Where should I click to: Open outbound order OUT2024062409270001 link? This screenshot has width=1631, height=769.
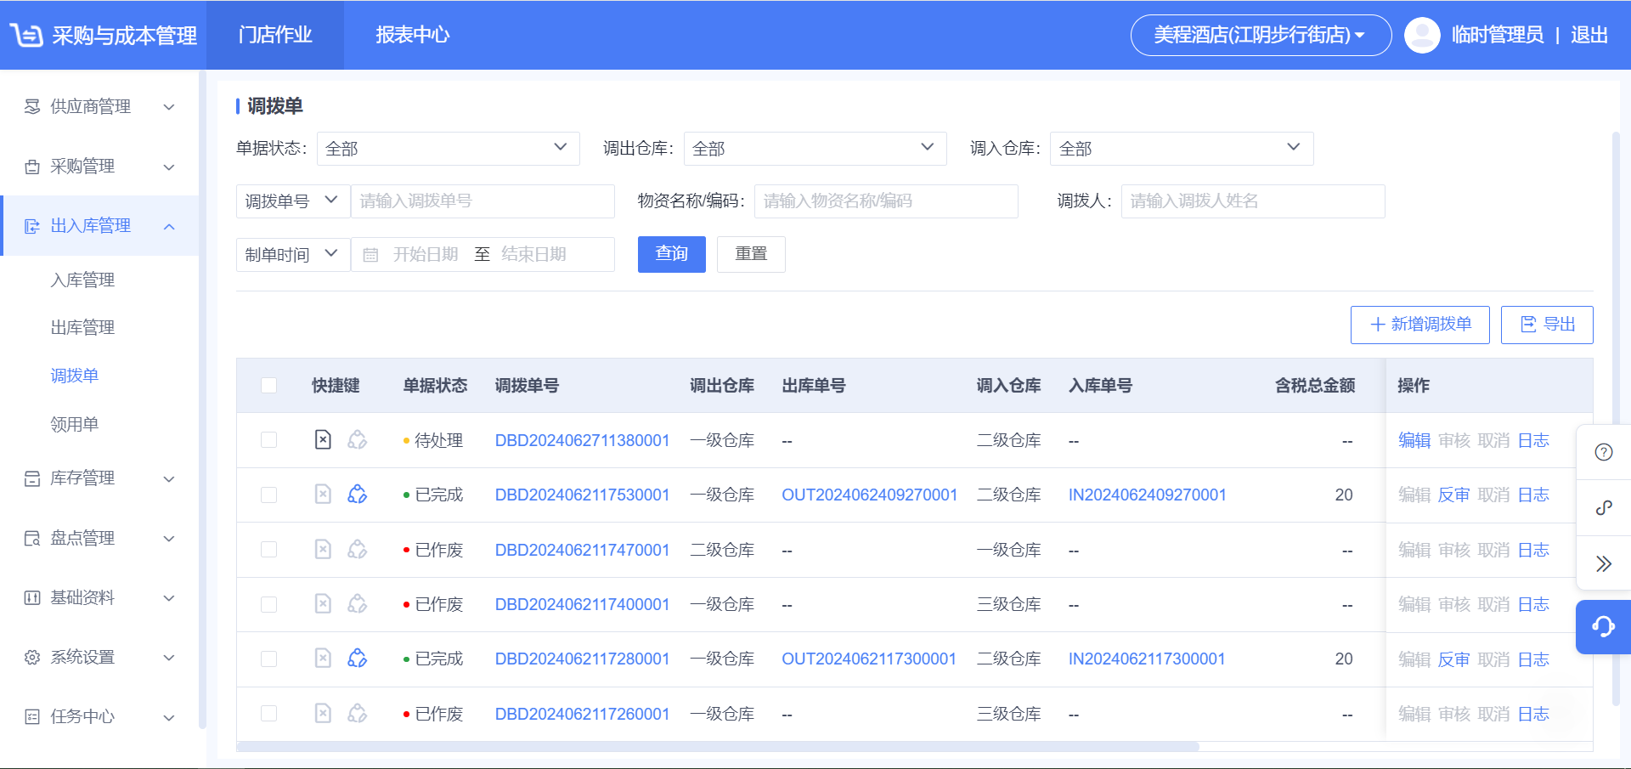click(869, 495)
